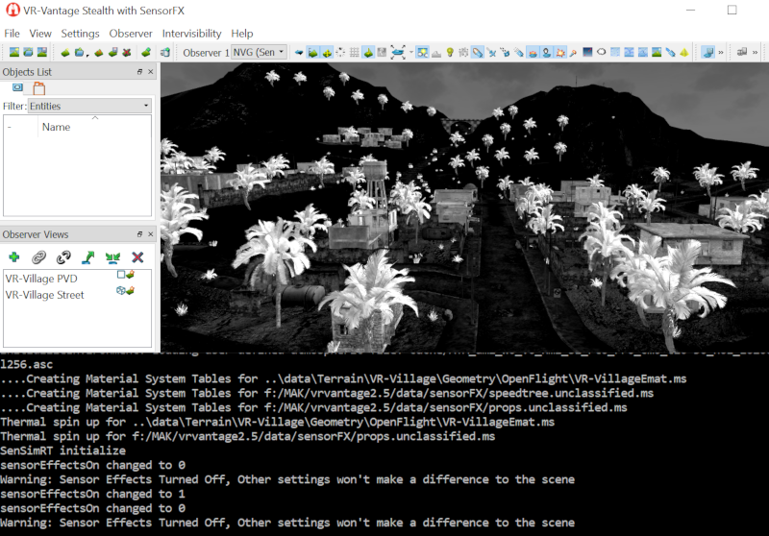The width and height of the screenshot is (769, 536).
Task: Open the File menu
Action: tap(12, 34)
